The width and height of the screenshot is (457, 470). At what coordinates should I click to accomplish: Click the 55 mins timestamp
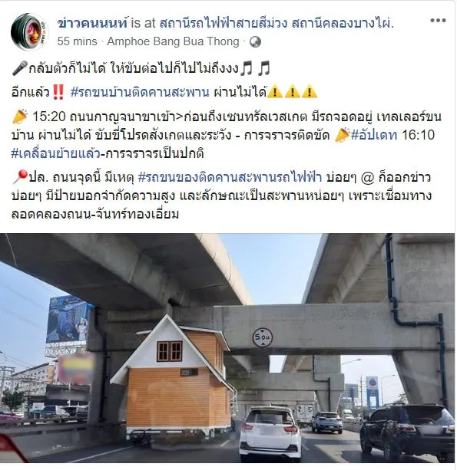(77, 41)
